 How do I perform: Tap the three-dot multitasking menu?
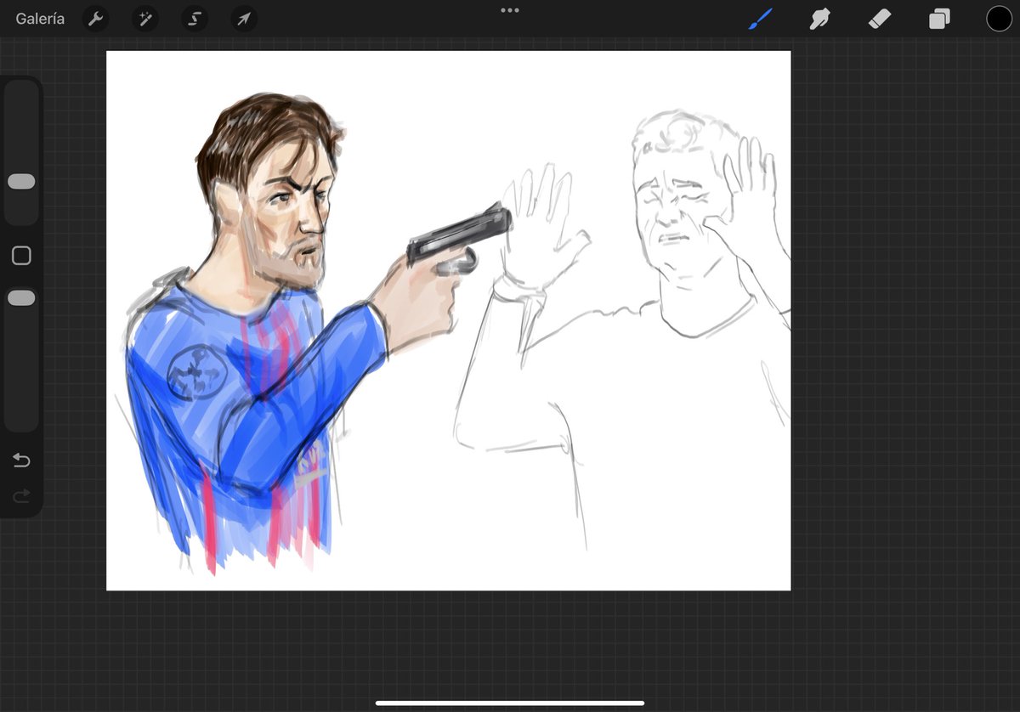point(510,10)
